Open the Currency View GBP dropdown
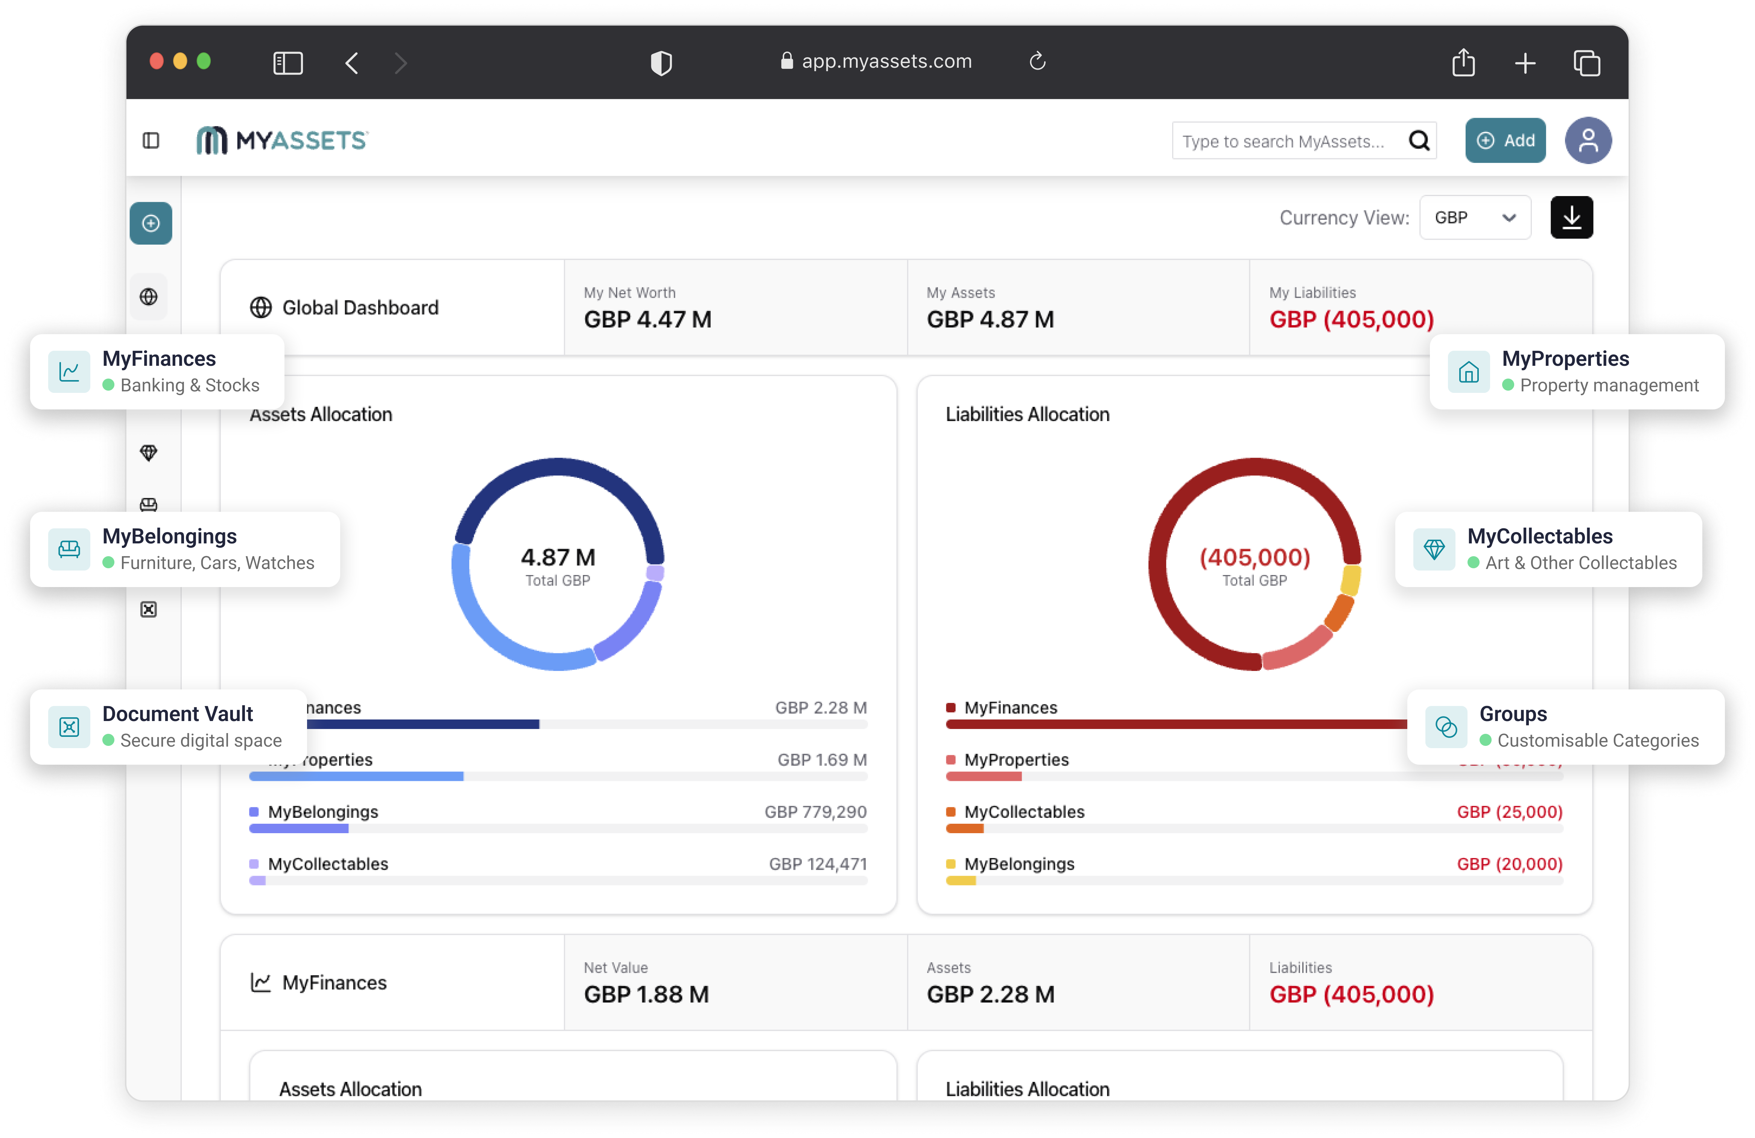 click(1475, 218)
